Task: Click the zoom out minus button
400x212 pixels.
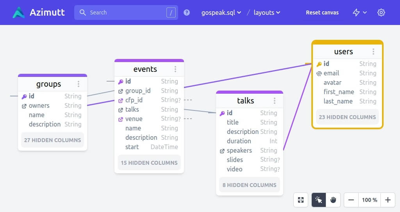Action: tap(351, 200)
